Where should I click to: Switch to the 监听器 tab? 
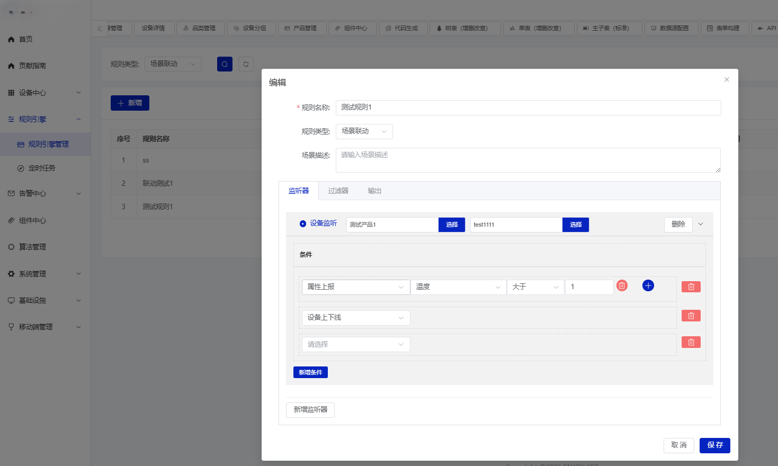click(x=299, y=191)
